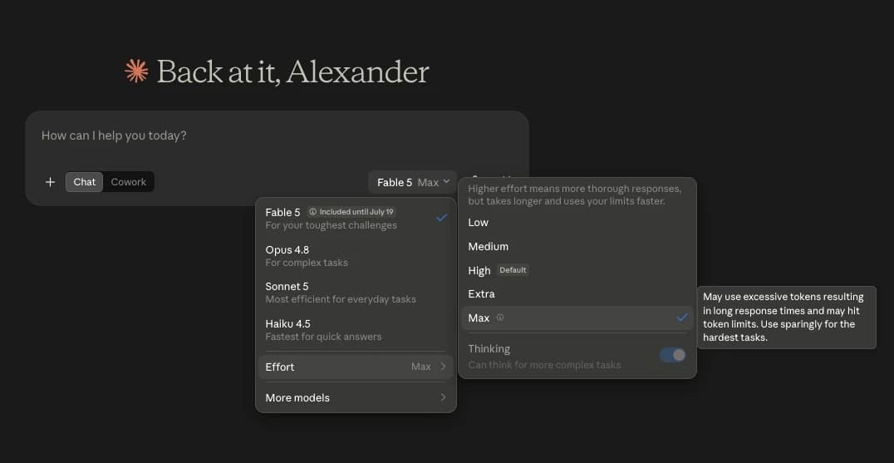Set effort to Extra
894x463 pixels.
tap(577, 294)
